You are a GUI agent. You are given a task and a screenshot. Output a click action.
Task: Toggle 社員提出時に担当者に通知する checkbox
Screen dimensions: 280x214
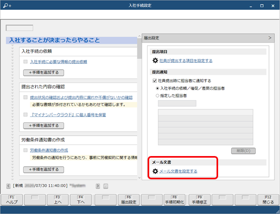[155, 81]
